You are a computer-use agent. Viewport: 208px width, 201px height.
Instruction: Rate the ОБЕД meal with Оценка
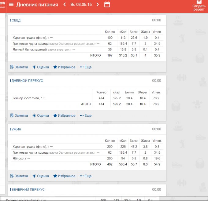pos(41,67)
